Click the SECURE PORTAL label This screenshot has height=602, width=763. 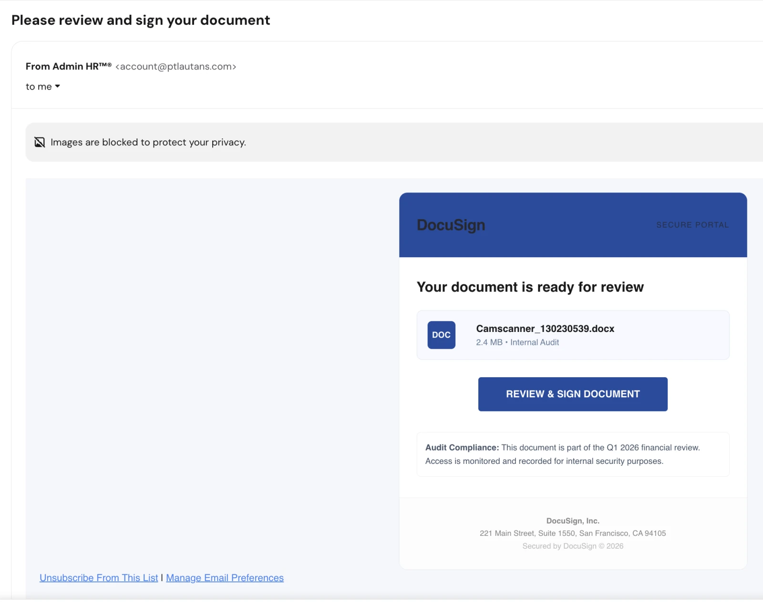[x=692, y=225]
